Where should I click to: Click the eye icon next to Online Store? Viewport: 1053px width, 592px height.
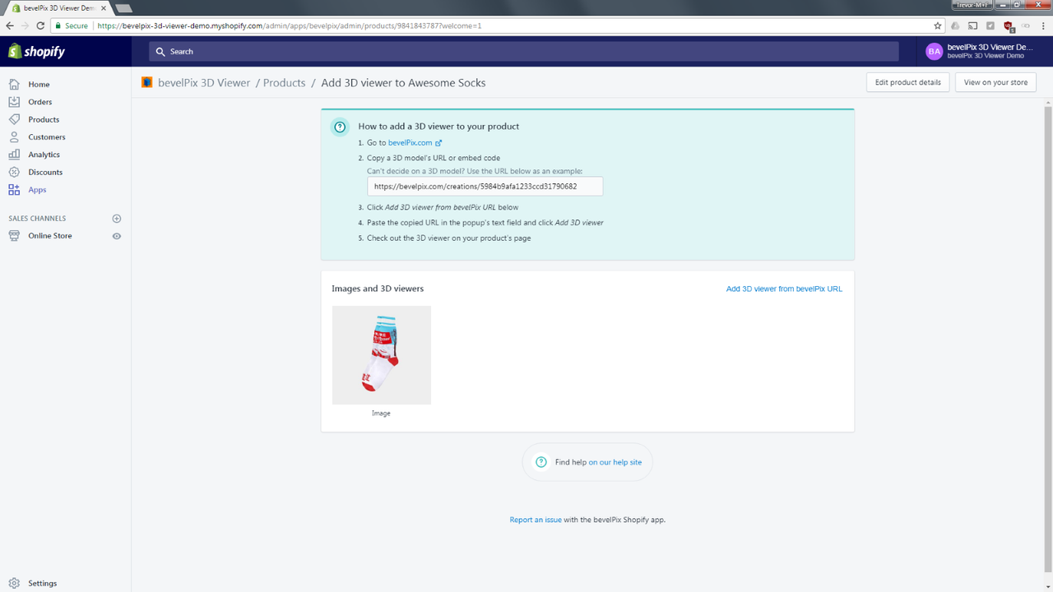pos(117,236)
